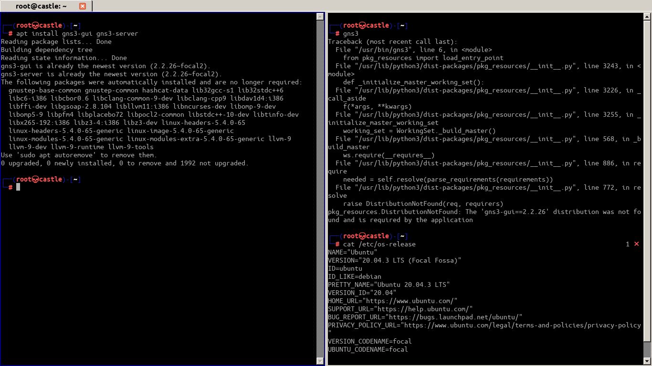Click the skull icon before cat command prompt
This screenshot has width=652, height=366.
(362, 236)
